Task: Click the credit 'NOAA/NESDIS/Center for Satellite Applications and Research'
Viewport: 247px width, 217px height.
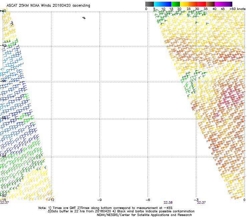Action: pyautogui.click(x=144, y=215)
